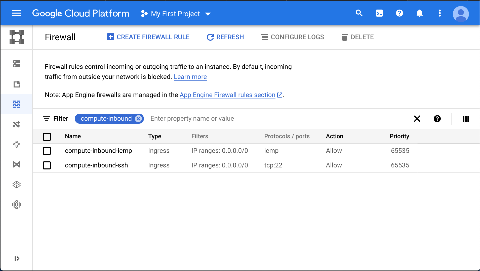
Task: Open the My First Project dropdown
Action: coord(176,14)
